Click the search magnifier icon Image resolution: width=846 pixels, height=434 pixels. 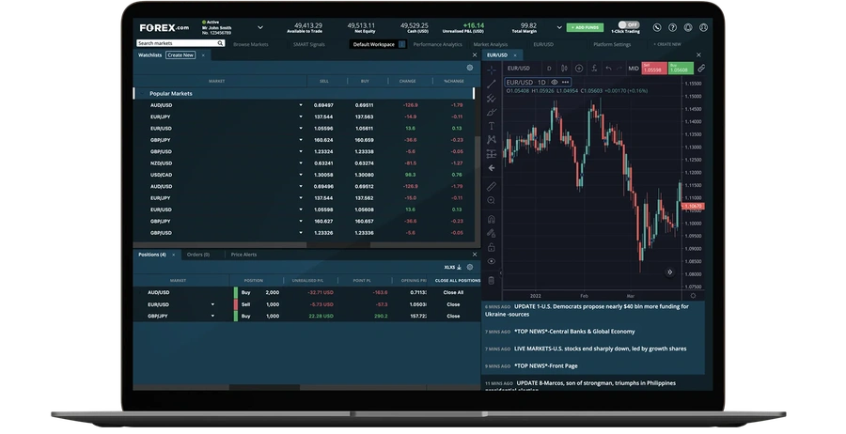[x=220, y=43]
